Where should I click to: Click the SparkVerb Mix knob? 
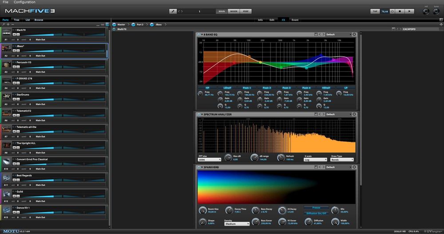point(335,210)
